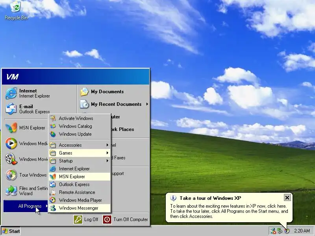Select Windows Catalog menu entry

[x=80, y=126]
